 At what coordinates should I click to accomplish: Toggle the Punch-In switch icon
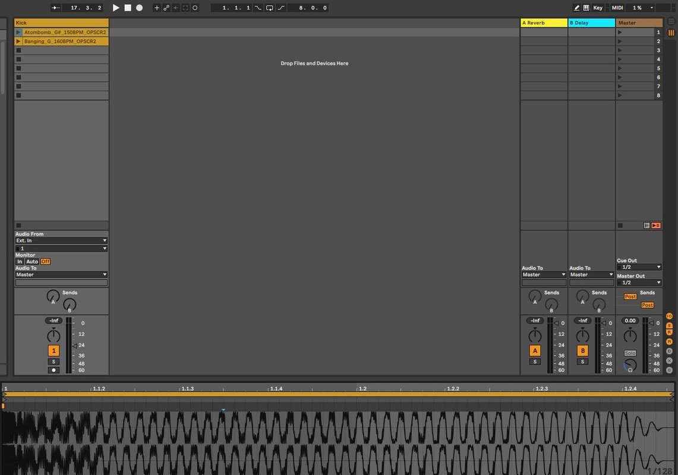point(258,8)
